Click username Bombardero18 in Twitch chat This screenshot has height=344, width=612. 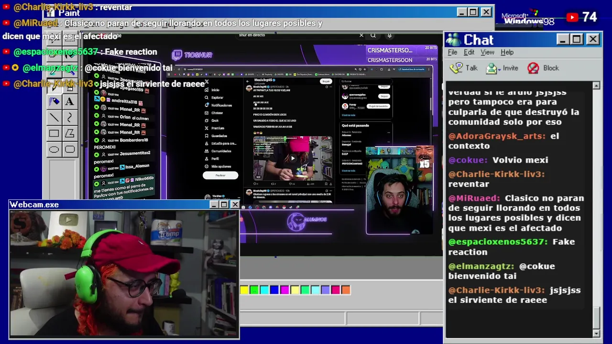(x=133, y=140)
